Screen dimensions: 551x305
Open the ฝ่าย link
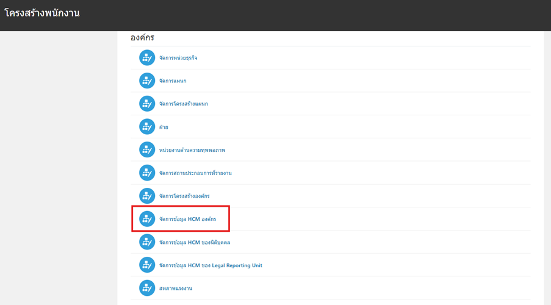tap(164, 127)
